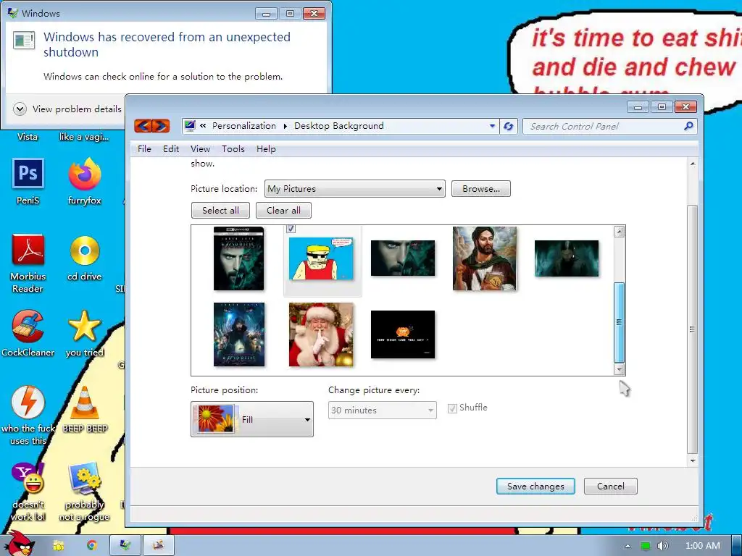Click the green tray status icon
The height and width of the screenshot is (556, 742).
click(x=645, y=546)
